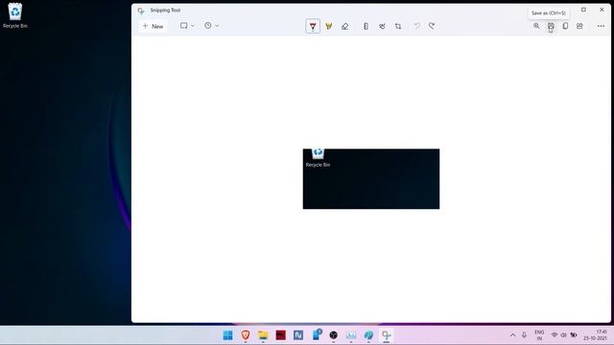This screenshot has width=614, height=345.
Task: Select the yellow Highlighter tool
Action: click(328, 26)
